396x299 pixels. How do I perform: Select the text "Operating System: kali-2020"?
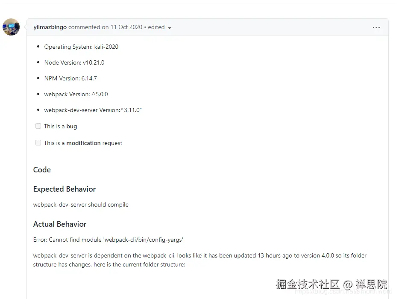point(81,47)
